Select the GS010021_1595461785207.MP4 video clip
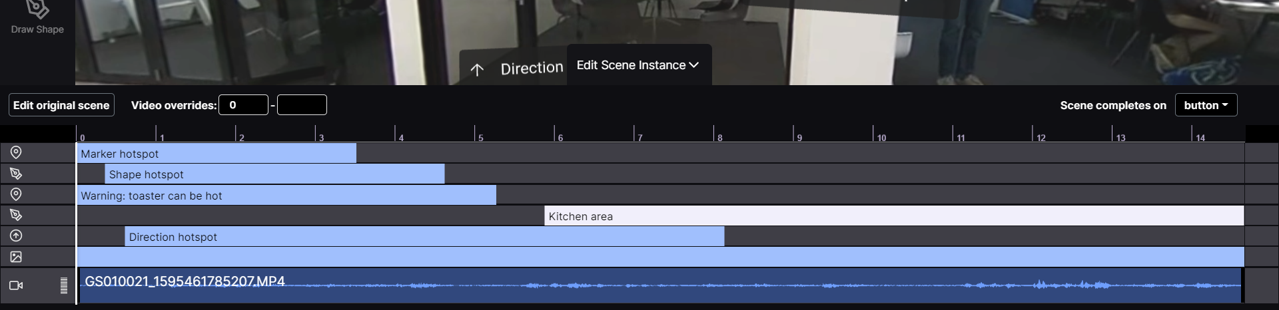Image resolution: width=1279 pixels, height=310 pixels. click(x=660, y=285)
